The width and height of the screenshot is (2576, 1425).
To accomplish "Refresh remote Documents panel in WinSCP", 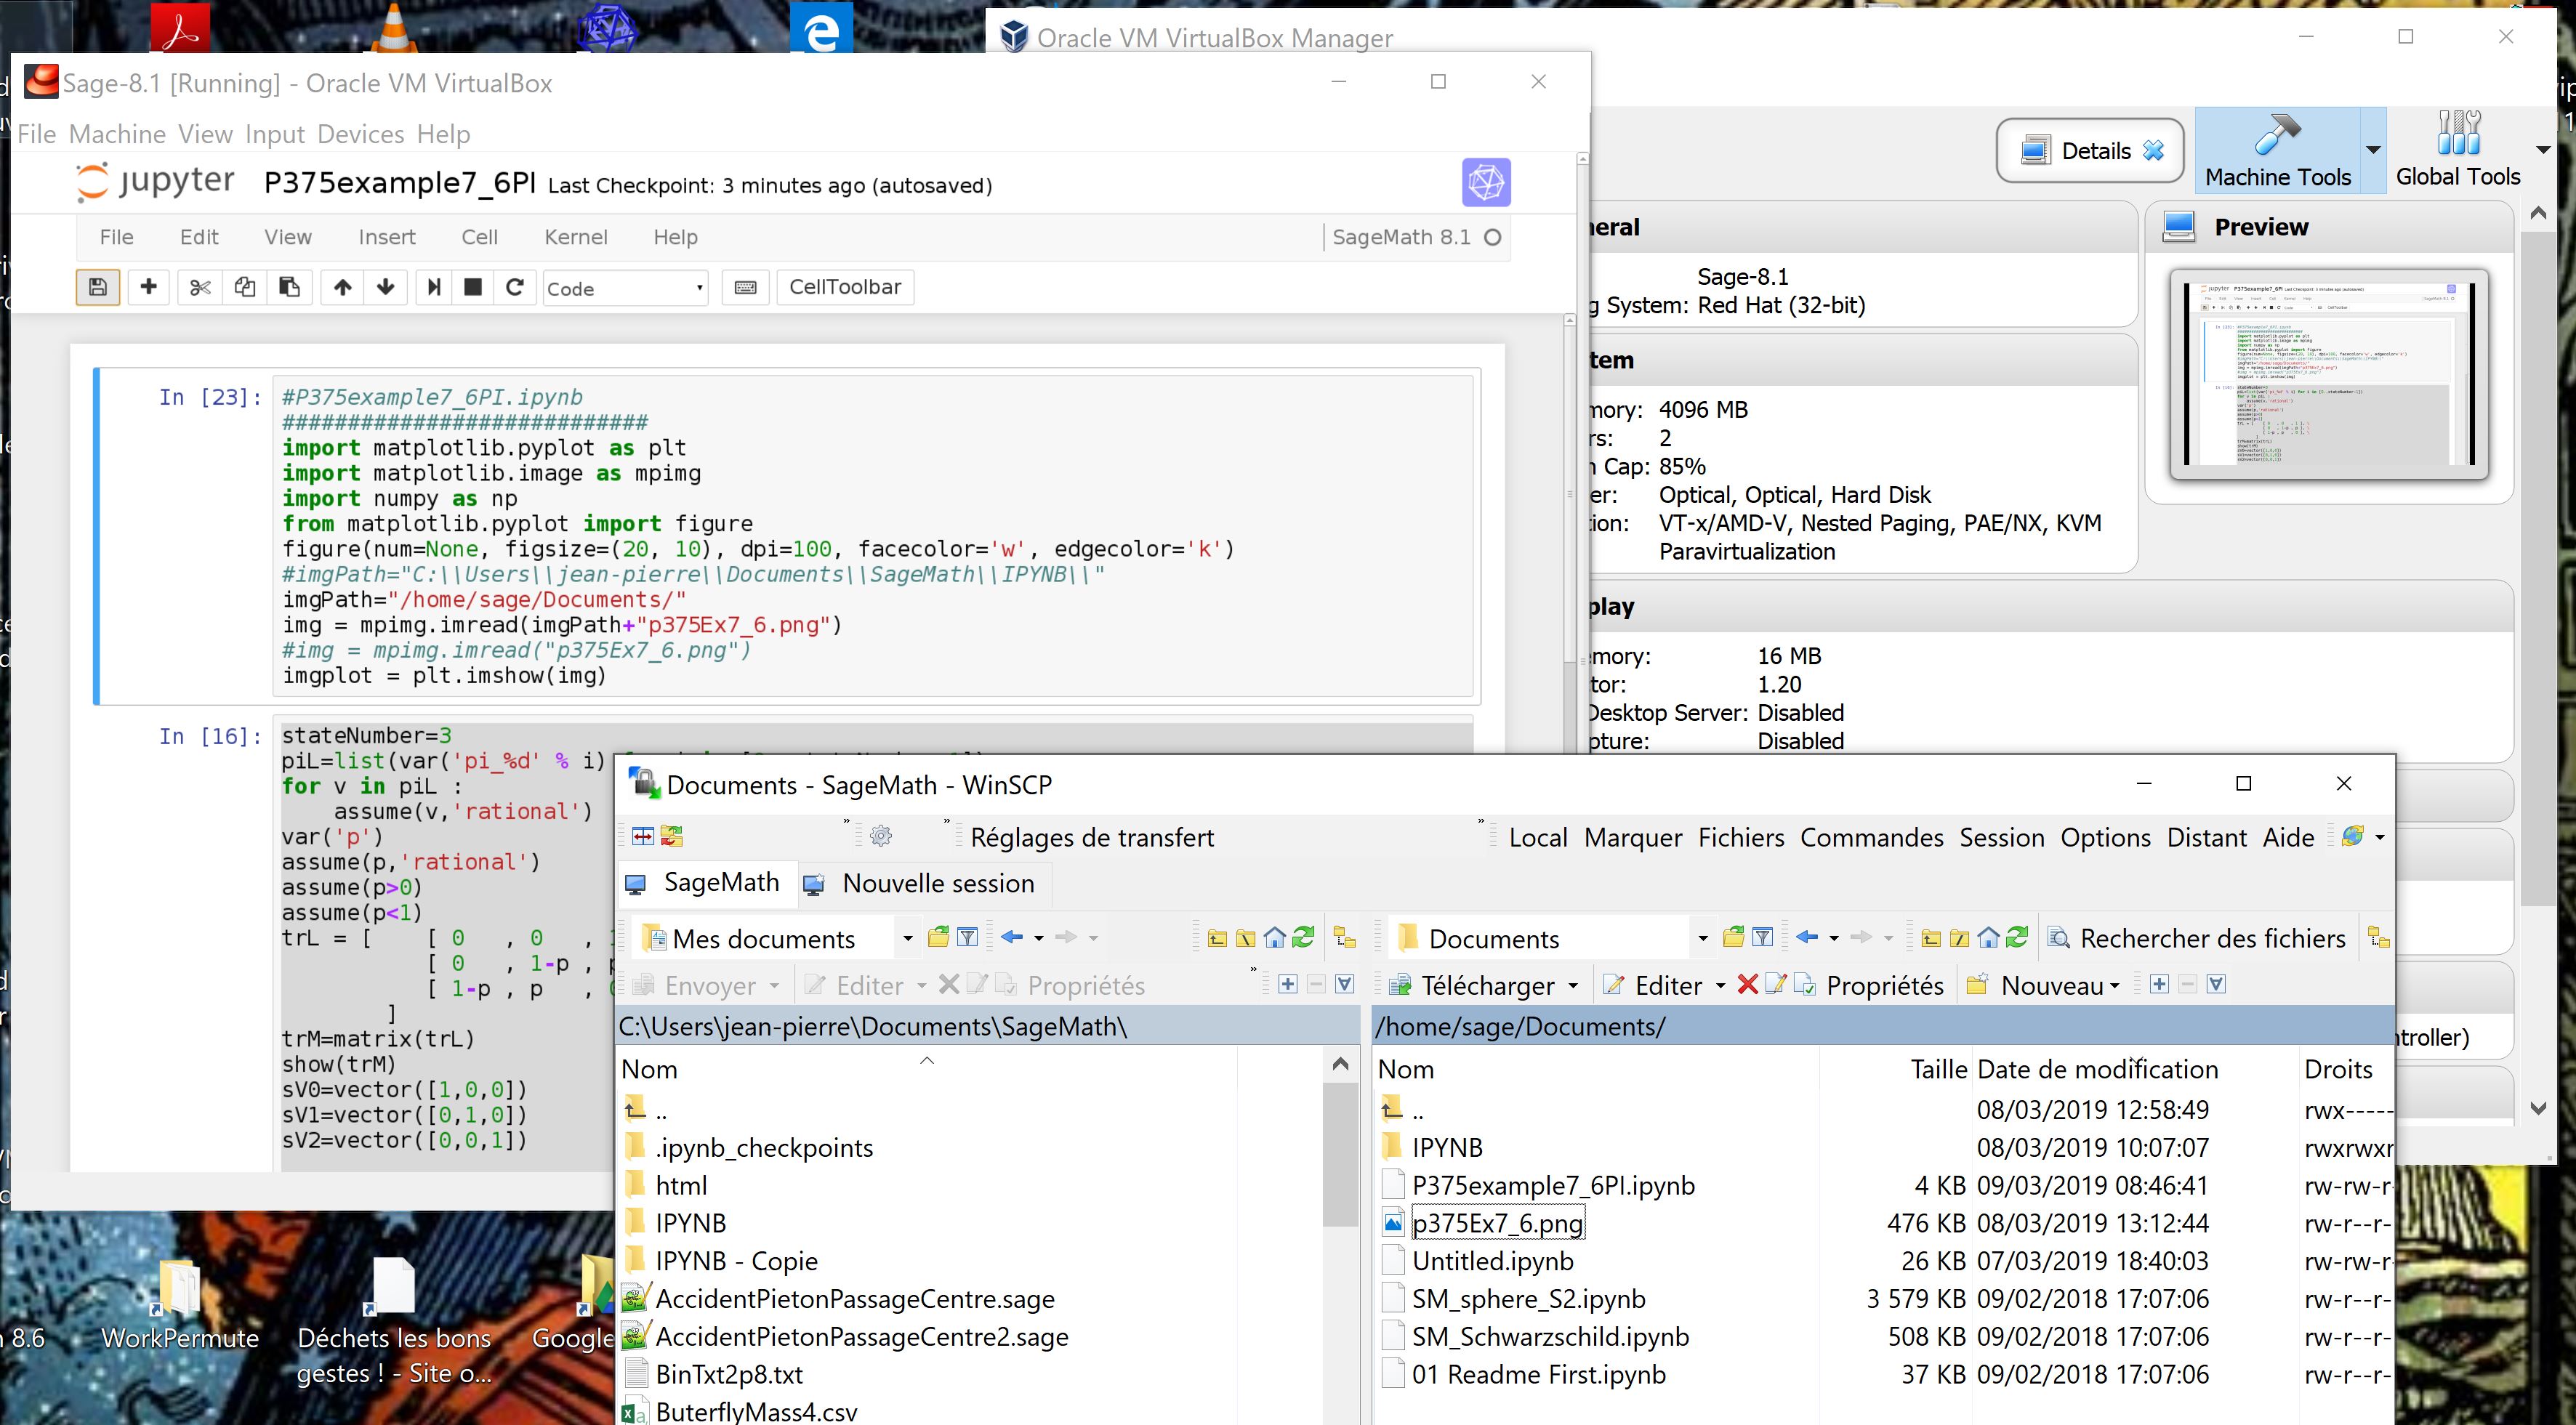I will click(x=2017, y=937).
